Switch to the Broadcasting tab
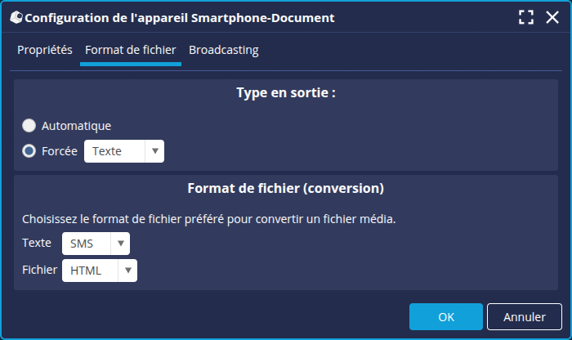 tap(224, 50)
